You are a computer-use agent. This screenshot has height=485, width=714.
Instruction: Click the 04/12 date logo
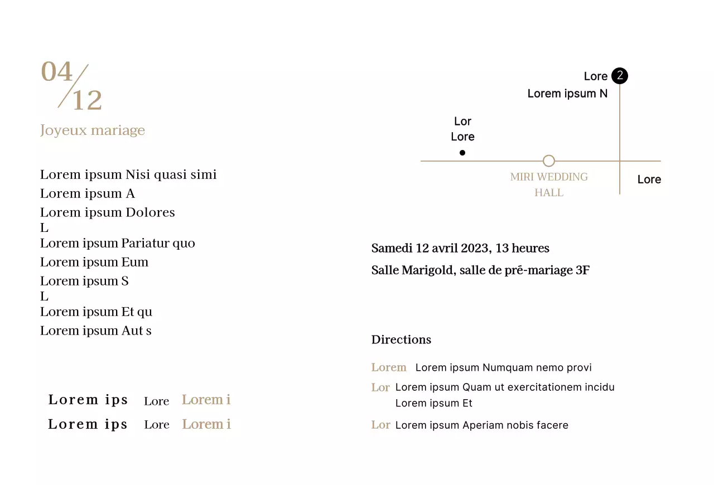point(71,86)
